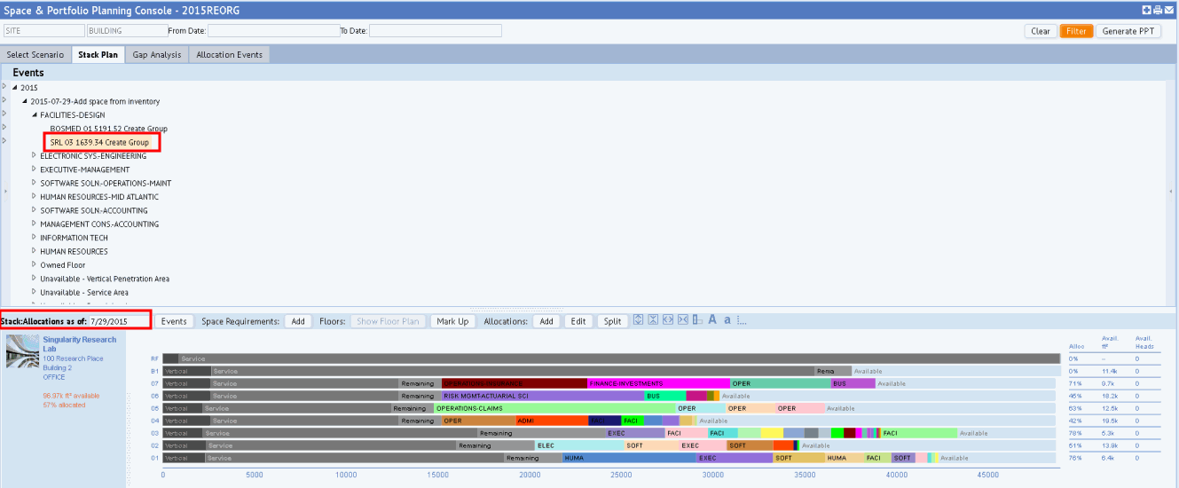The height and width of the screenshot is (488, 1179).
Task: Click the '57% allocated' text
Action: tap(64, 405)
